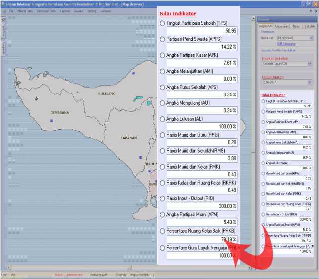
Task: Click the blue marker north of Buleleng label
Action: pos(133,73)
